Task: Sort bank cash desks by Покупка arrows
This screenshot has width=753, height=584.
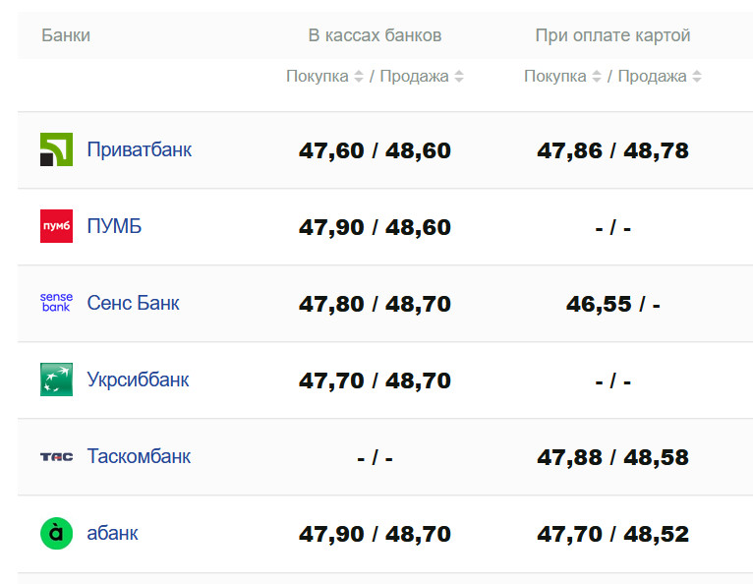Action: 359,77
